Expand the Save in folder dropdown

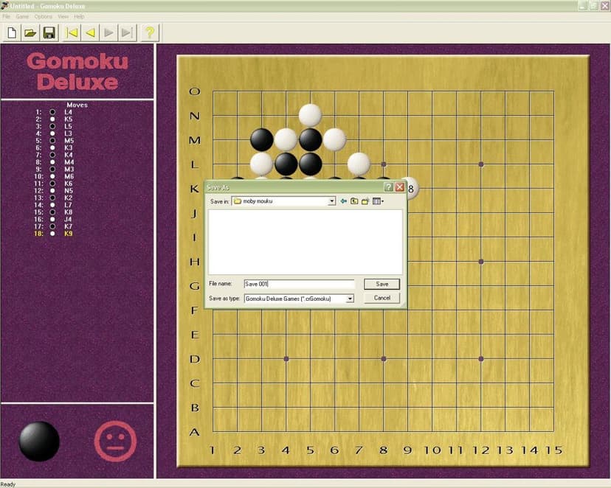331,201
